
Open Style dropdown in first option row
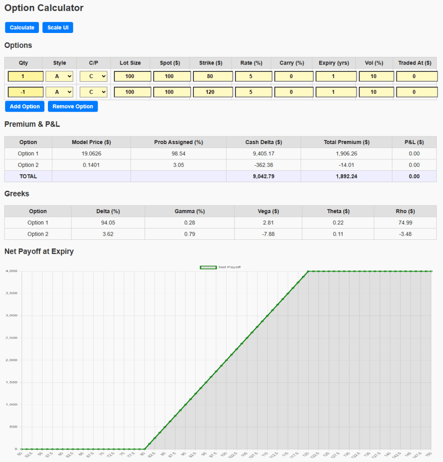59,76
